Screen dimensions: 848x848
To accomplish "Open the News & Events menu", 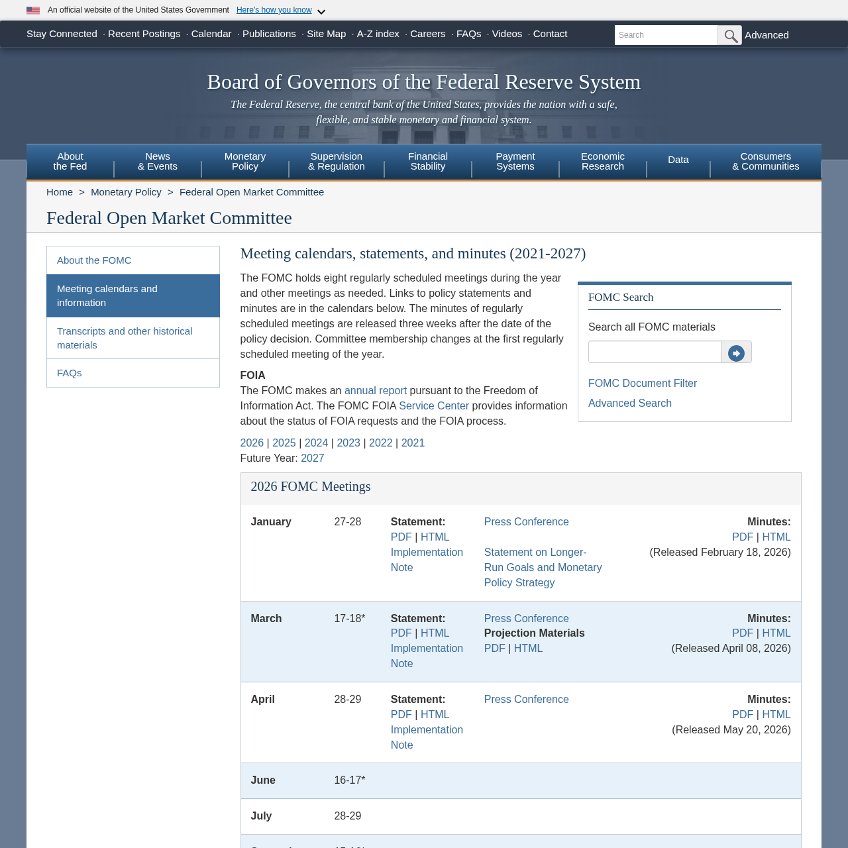I will (158, 161).
